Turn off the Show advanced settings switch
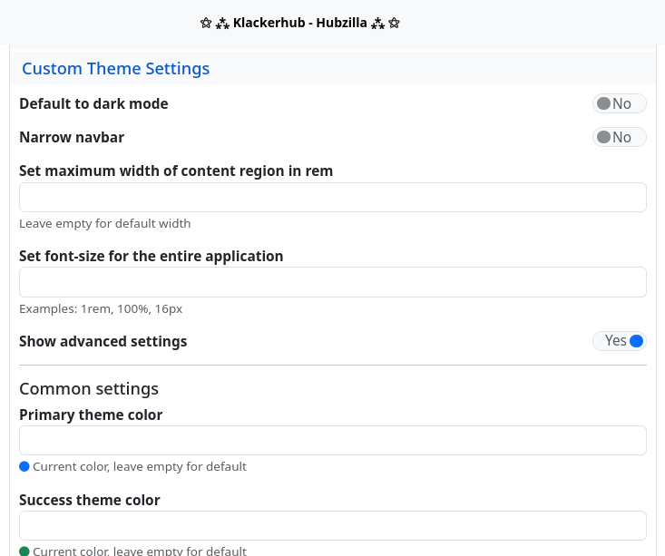Screen dimensions: 665x556 click(619, 341)
